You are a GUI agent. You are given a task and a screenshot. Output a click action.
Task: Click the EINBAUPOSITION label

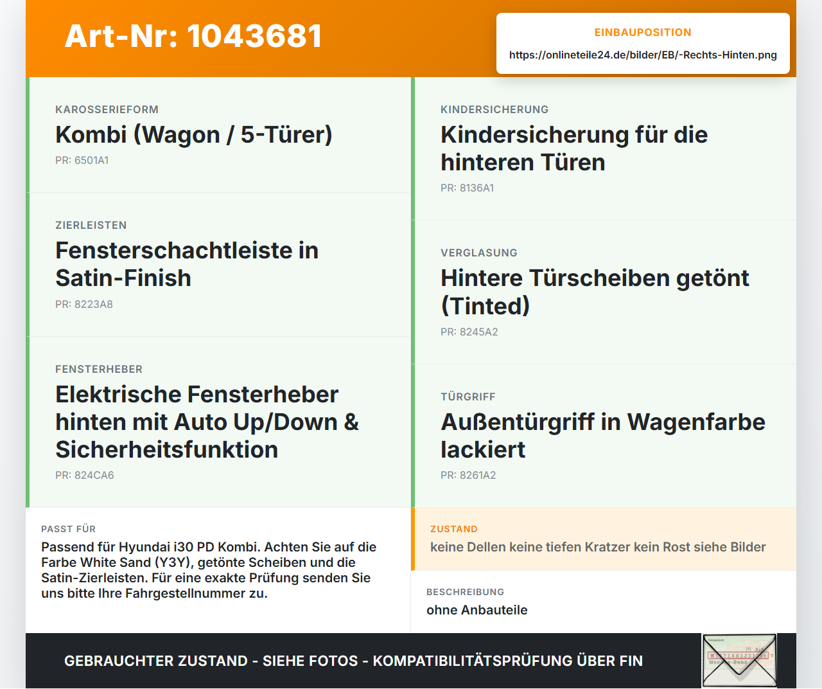pyautogui.click(x=643, y=32)
